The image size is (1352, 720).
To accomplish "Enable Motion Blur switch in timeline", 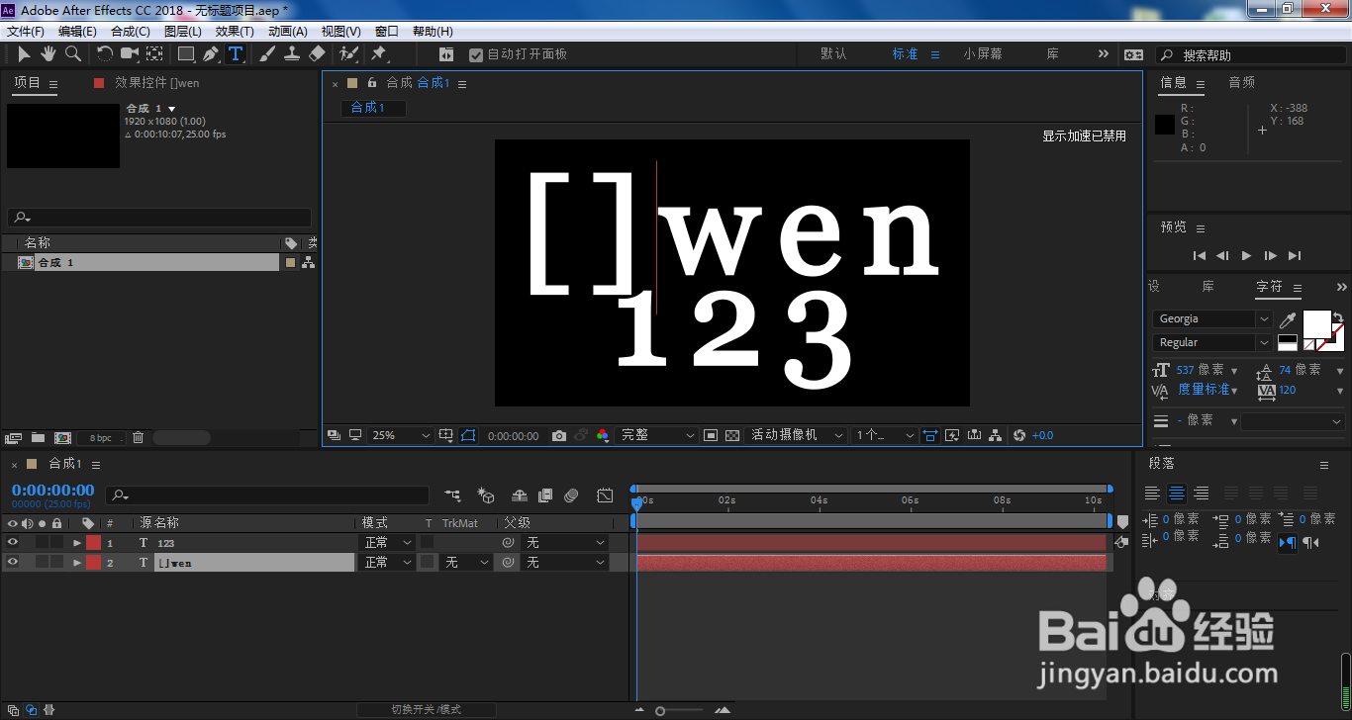I will tap(571, 495).
